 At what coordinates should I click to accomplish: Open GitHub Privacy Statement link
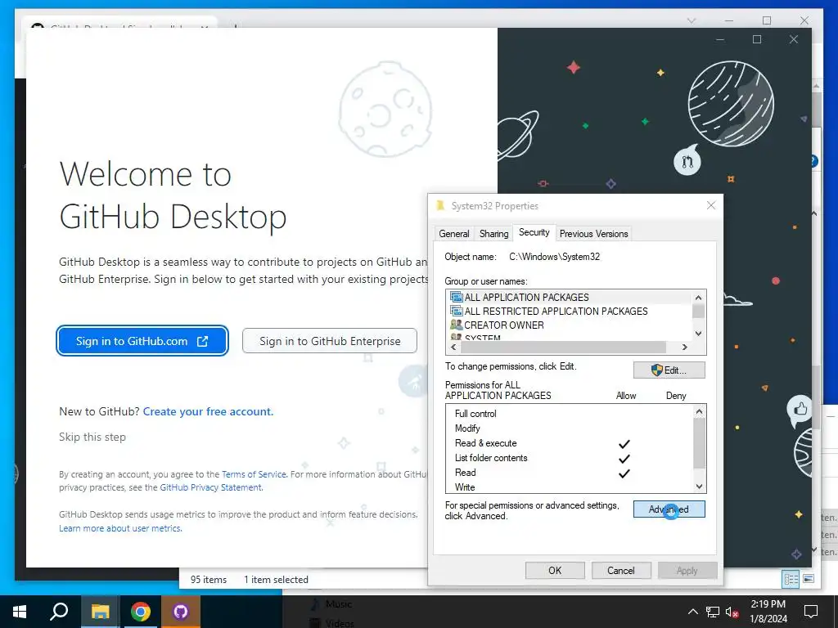pos(210,487)
